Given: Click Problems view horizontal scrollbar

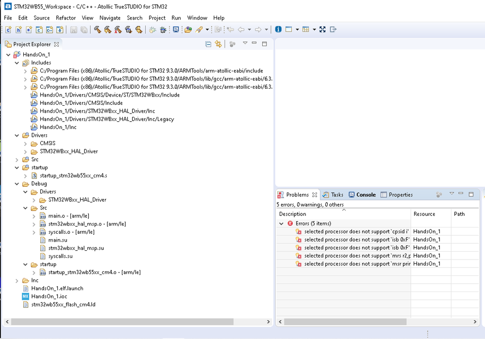Looking at the screenshot, I should (x=345, y=322).
